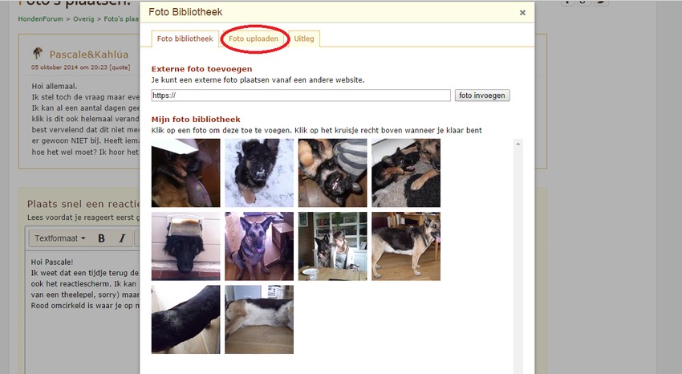
Task: Toggle bold formatting in the editor
Action: pyautogui.click(x=101, y=238)
